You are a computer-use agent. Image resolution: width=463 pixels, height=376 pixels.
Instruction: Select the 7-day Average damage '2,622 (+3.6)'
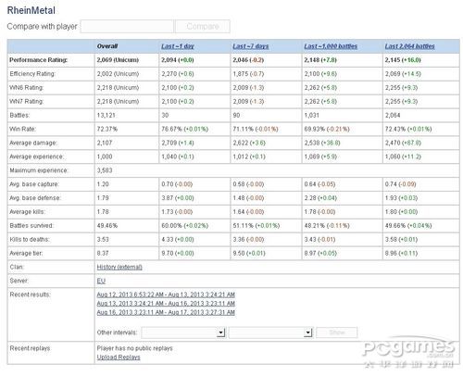(249, 143)
